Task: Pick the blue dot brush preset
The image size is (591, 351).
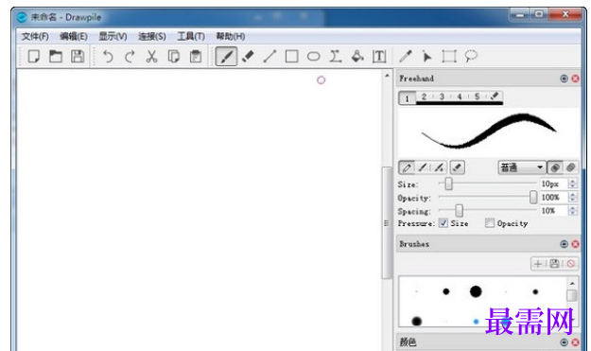Action: click(x=476, y=322)
